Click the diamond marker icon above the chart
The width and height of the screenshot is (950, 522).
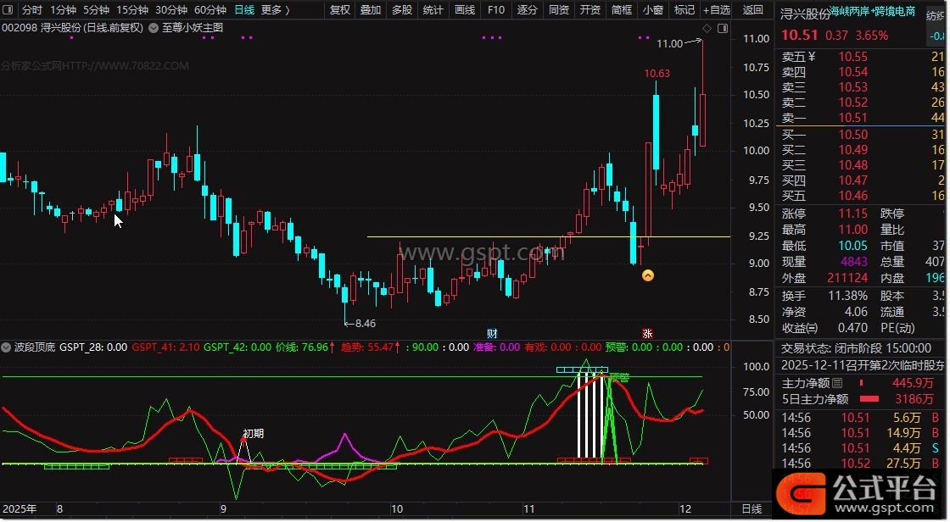tap(707, 27)
